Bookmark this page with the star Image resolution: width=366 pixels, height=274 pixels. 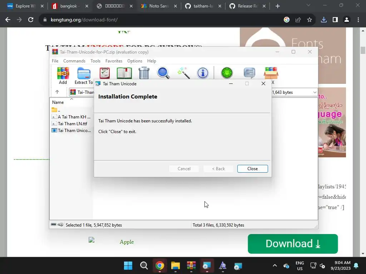pyautogui.click(x=310, y=20)
